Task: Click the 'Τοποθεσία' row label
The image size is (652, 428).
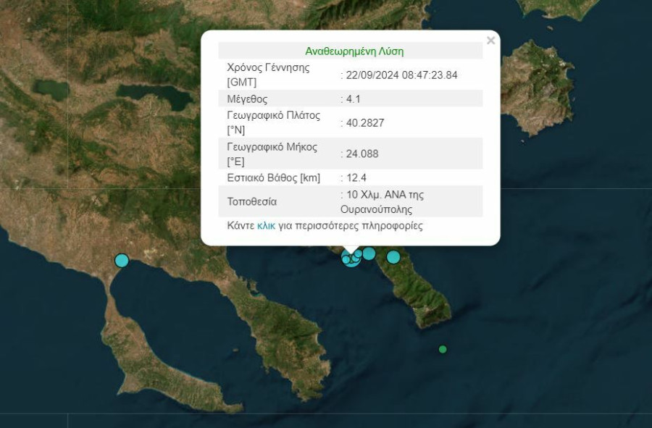Action: tap(251, 201)
